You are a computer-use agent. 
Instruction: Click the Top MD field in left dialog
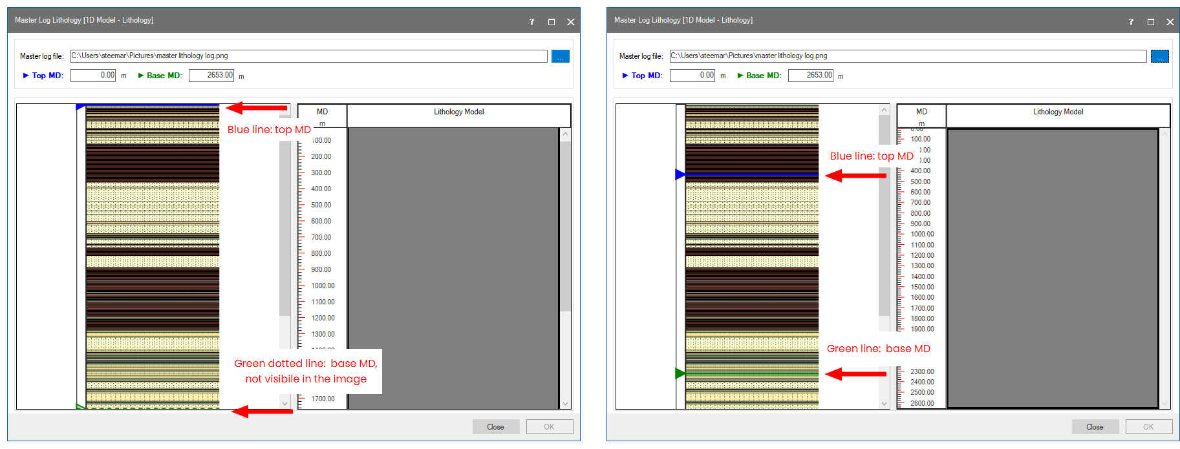(93, 76)
